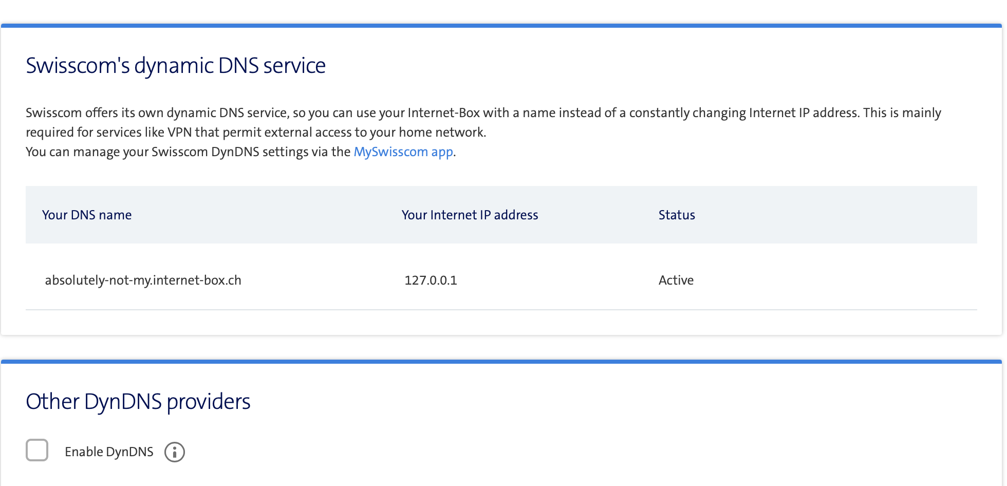This screenshot has width=1007, height=486.
Task: Click the Your Internet IP address header
Action: pyautogui.click(x=470, y=215)
